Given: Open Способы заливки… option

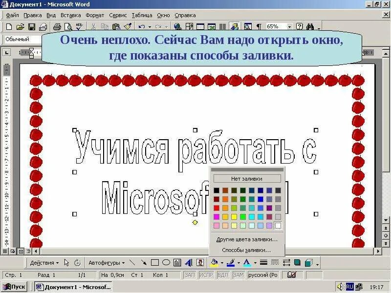Looking at the screenshot, I should 246,250.
